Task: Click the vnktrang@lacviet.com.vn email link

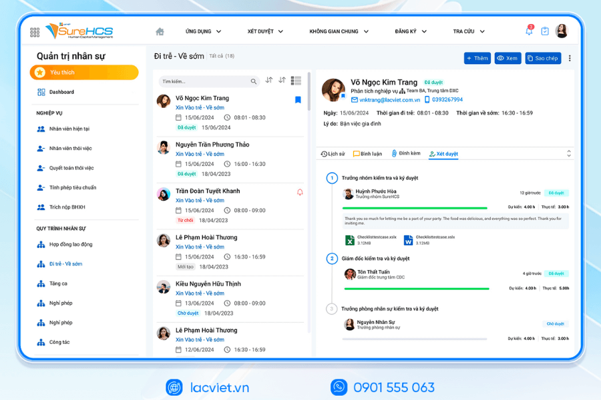Action: [389, 100]
